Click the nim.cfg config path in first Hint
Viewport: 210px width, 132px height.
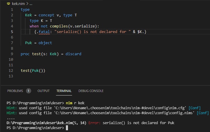(120, 108)
